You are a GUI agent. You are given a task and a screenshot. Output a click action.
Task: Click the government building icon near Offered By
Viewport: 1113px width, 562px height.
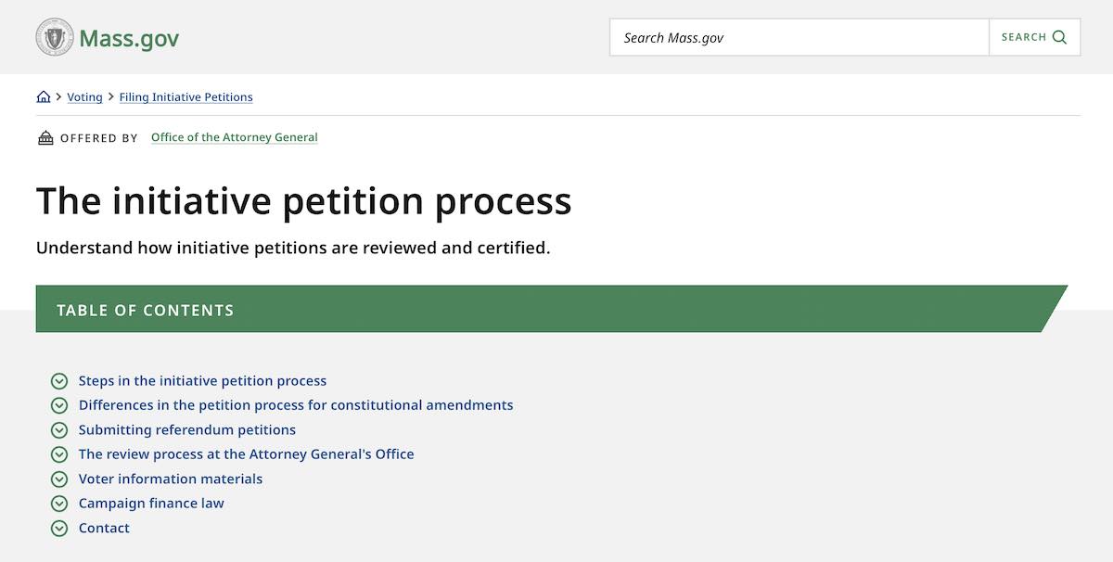45,138
